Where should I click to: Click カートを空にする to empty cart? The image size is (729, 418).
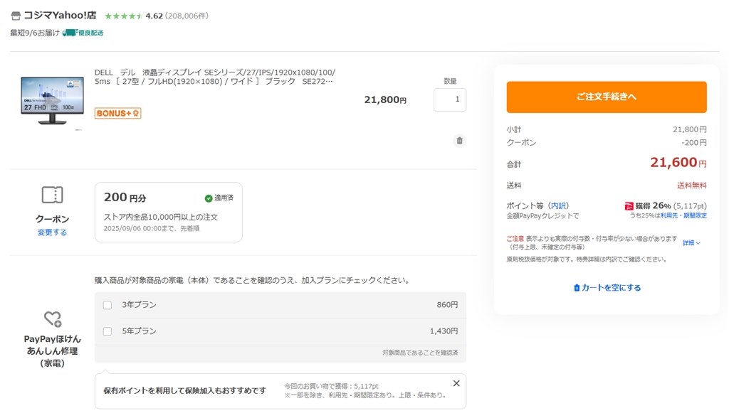pyautogui.click(x=607, y=287)
